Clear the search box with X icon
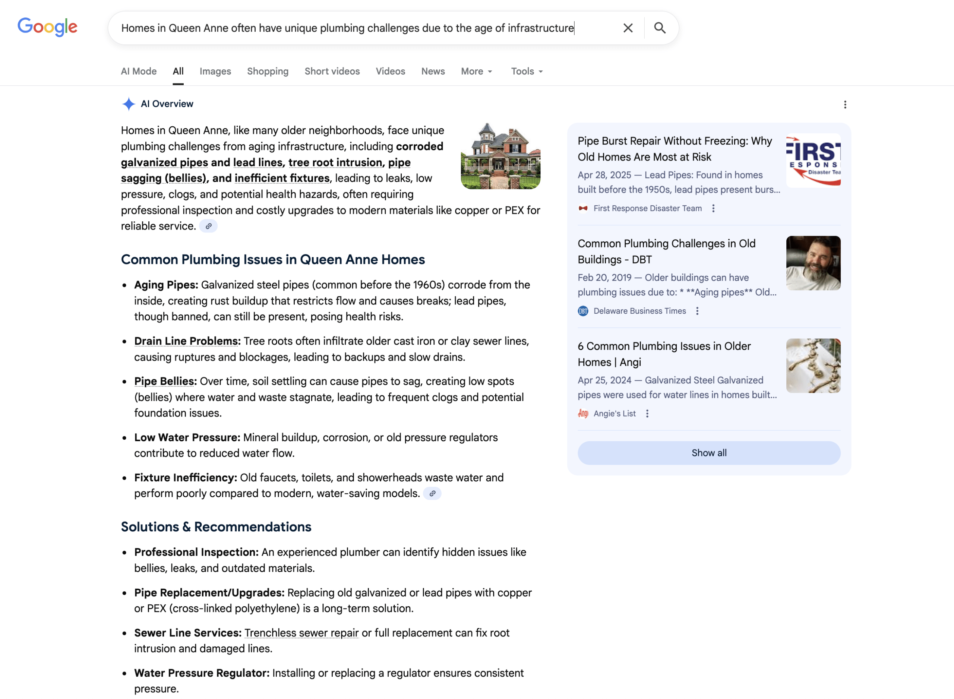 point(628,28)
